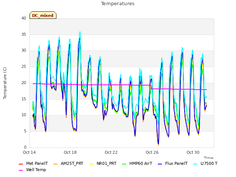The width and height of the screenshot is (236, 177).
Task: Click the green HMP60 AirT color swatch
Action: pyautogui.click(x=124, y=164)
